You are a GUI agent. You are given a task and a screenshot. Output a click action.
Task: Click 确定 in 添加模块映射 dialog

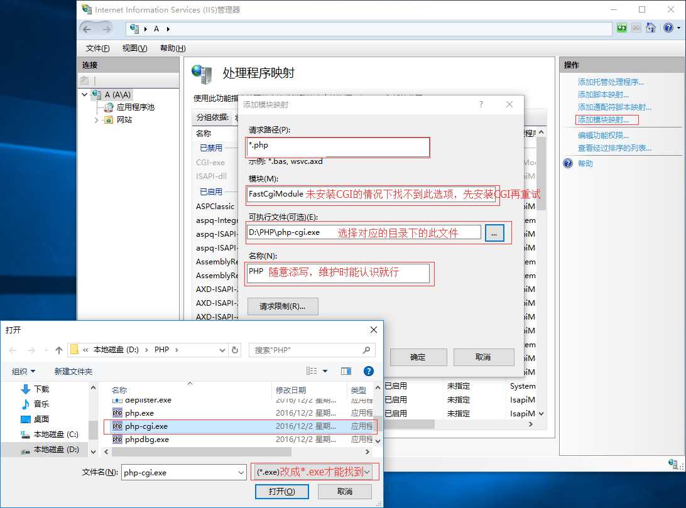(x=418, y=357)
